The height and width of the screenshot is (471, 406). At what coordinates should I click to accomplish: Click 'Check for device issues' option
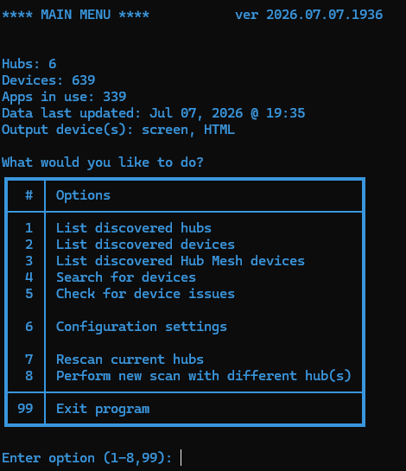click(x=145, y=294)
